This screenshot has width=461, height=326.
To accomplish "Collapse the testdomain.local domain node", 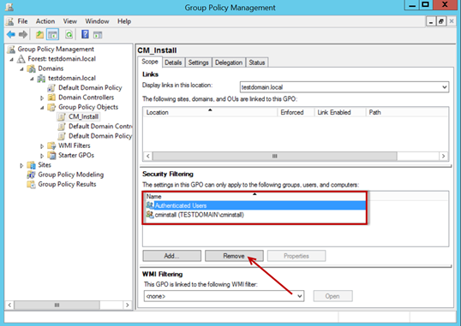I will (x=32, y=79).
